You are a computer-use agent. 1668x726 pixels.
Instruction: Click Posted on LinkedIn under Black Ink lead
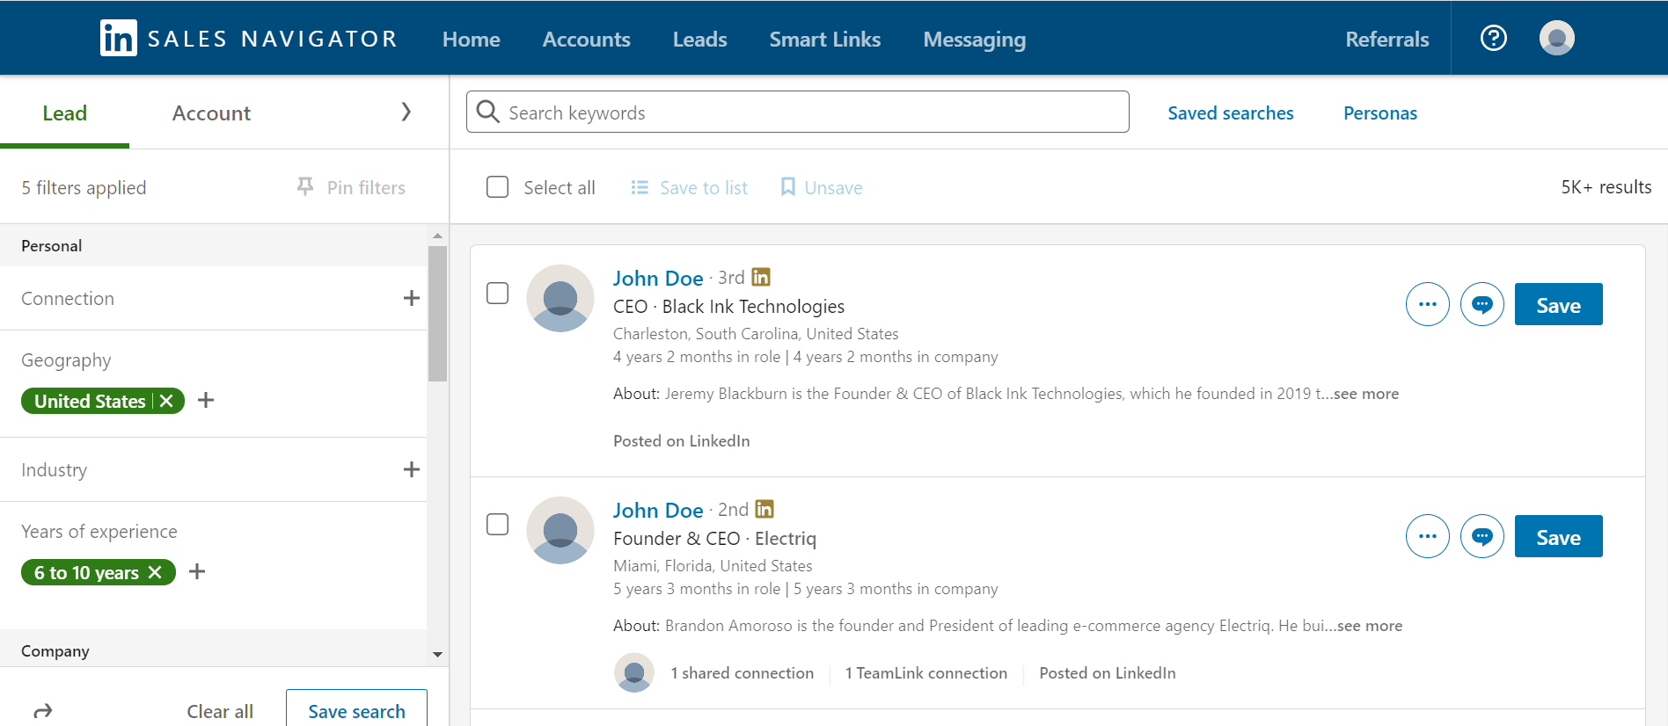681,440
